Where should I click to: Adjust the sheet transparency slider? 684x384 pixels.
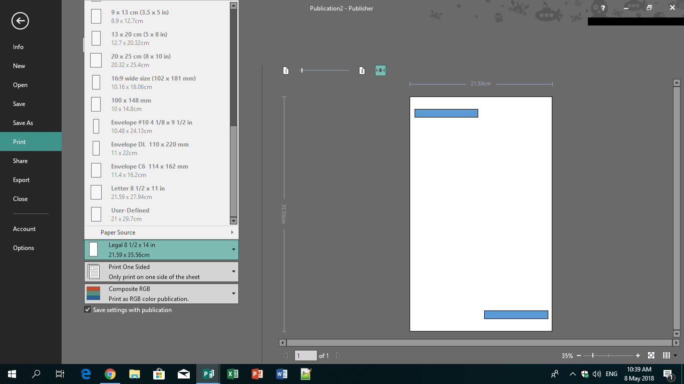pos(324,70)
